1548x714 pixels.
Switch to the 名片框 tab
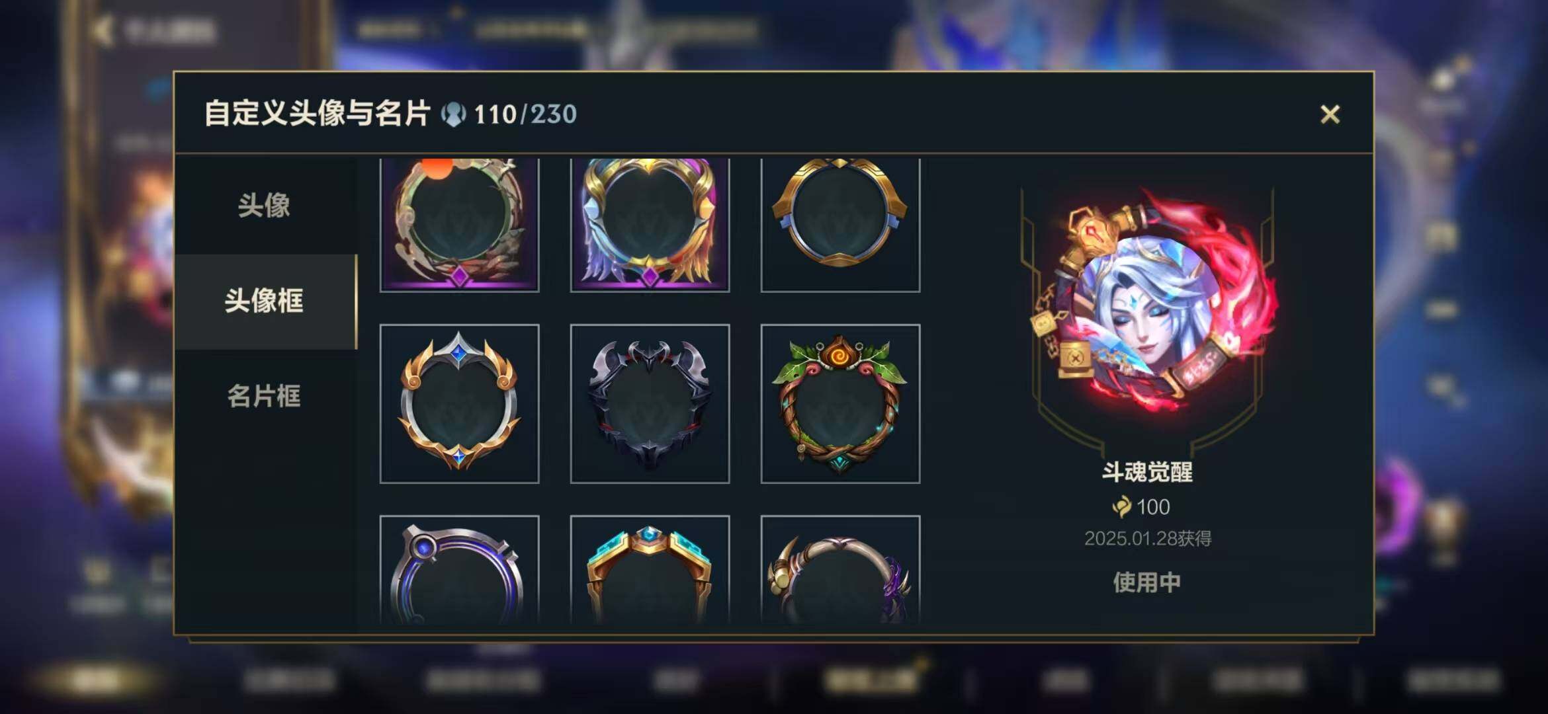(x=265, y=396)
